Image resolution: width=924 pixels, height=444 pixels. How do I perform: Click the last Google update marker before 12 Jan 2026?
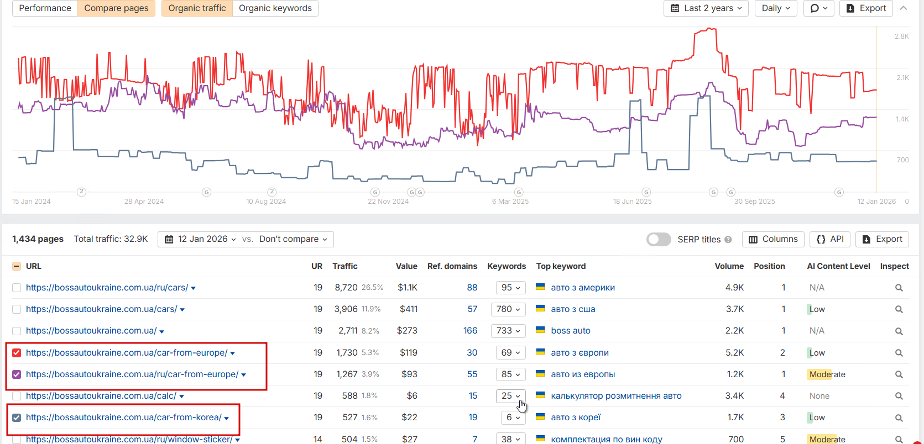(839, 192)
